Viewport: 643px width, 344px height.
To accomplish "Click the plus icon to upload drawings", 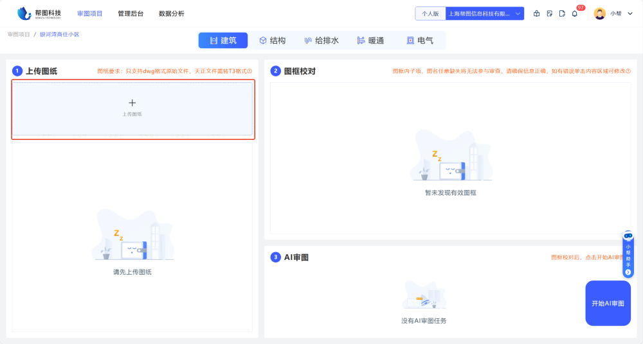I will pos(132,103).
